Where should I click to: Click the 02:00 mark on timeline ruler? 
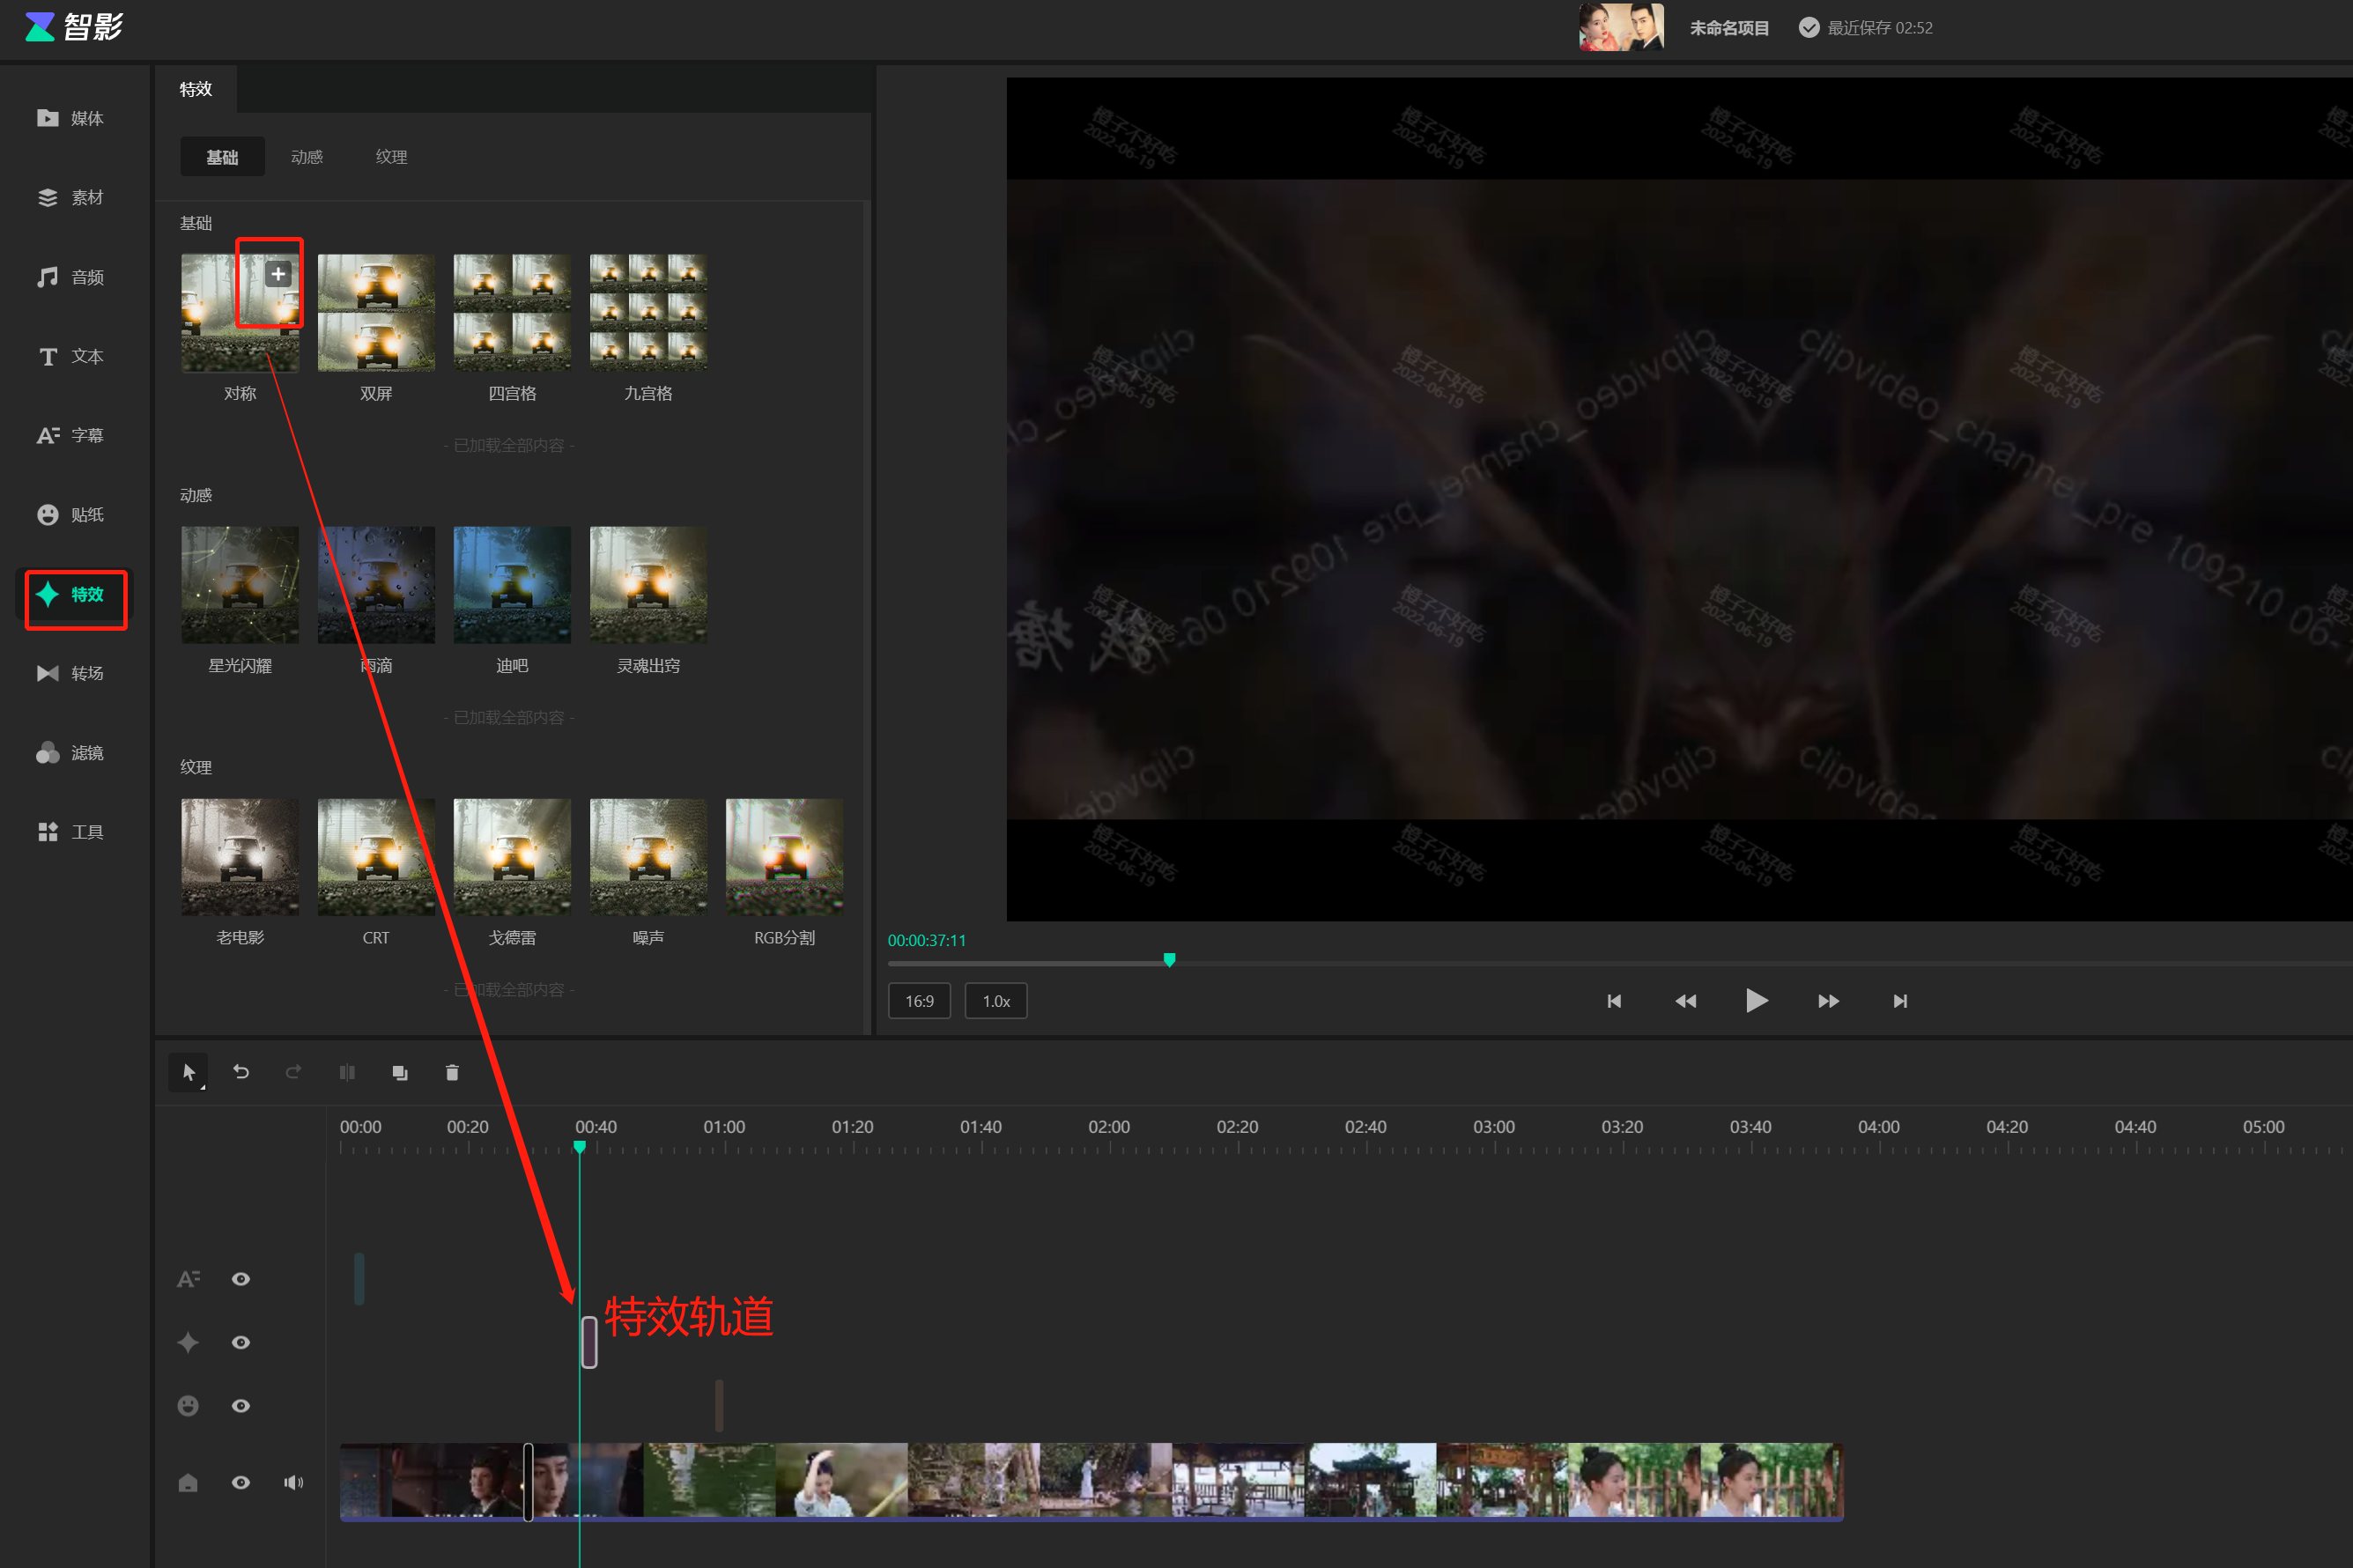coord(1109,1127)
